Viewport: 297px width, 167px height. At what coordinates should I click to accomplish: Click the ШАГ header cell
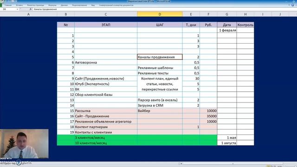tap(160, 25)
